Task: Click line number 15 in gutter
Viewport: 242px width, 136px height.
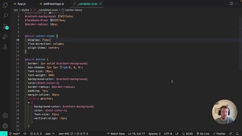Action: (x=17, y=60)
